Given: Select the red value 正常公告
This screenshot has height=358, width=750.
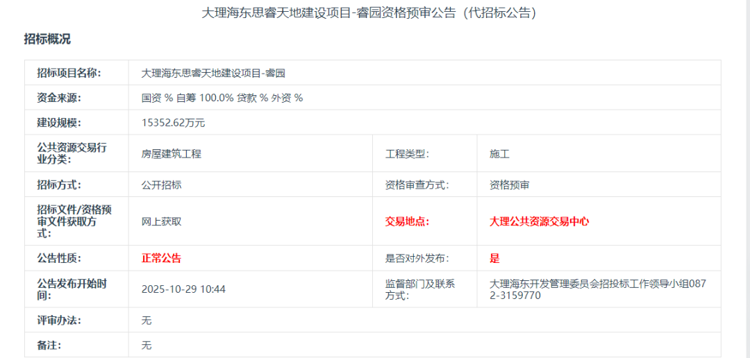Looking at the screenshot, I should tap(161, 259).
